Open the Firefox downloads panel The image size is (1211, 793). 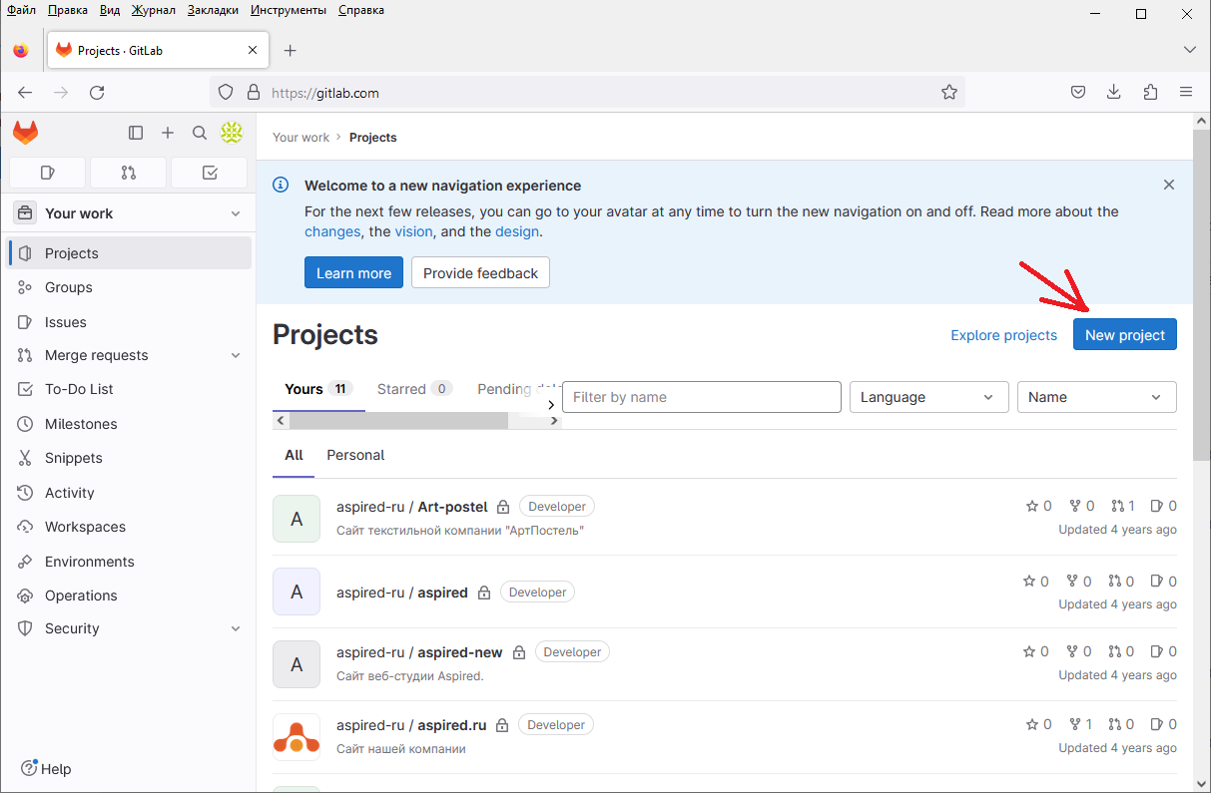1114,93
